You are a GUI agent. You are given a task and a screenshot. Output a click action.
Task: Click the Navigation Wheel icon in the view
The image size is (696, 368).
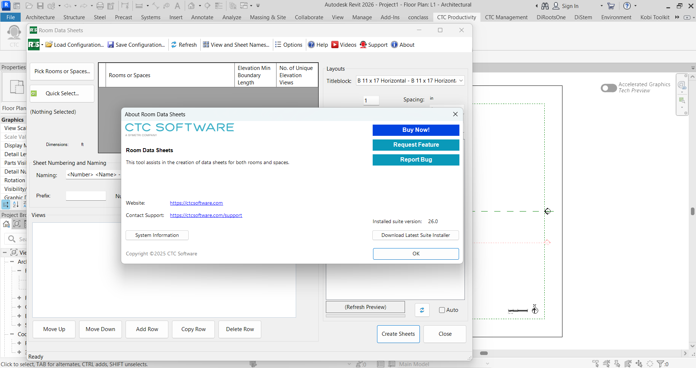[x=682, y=85]
